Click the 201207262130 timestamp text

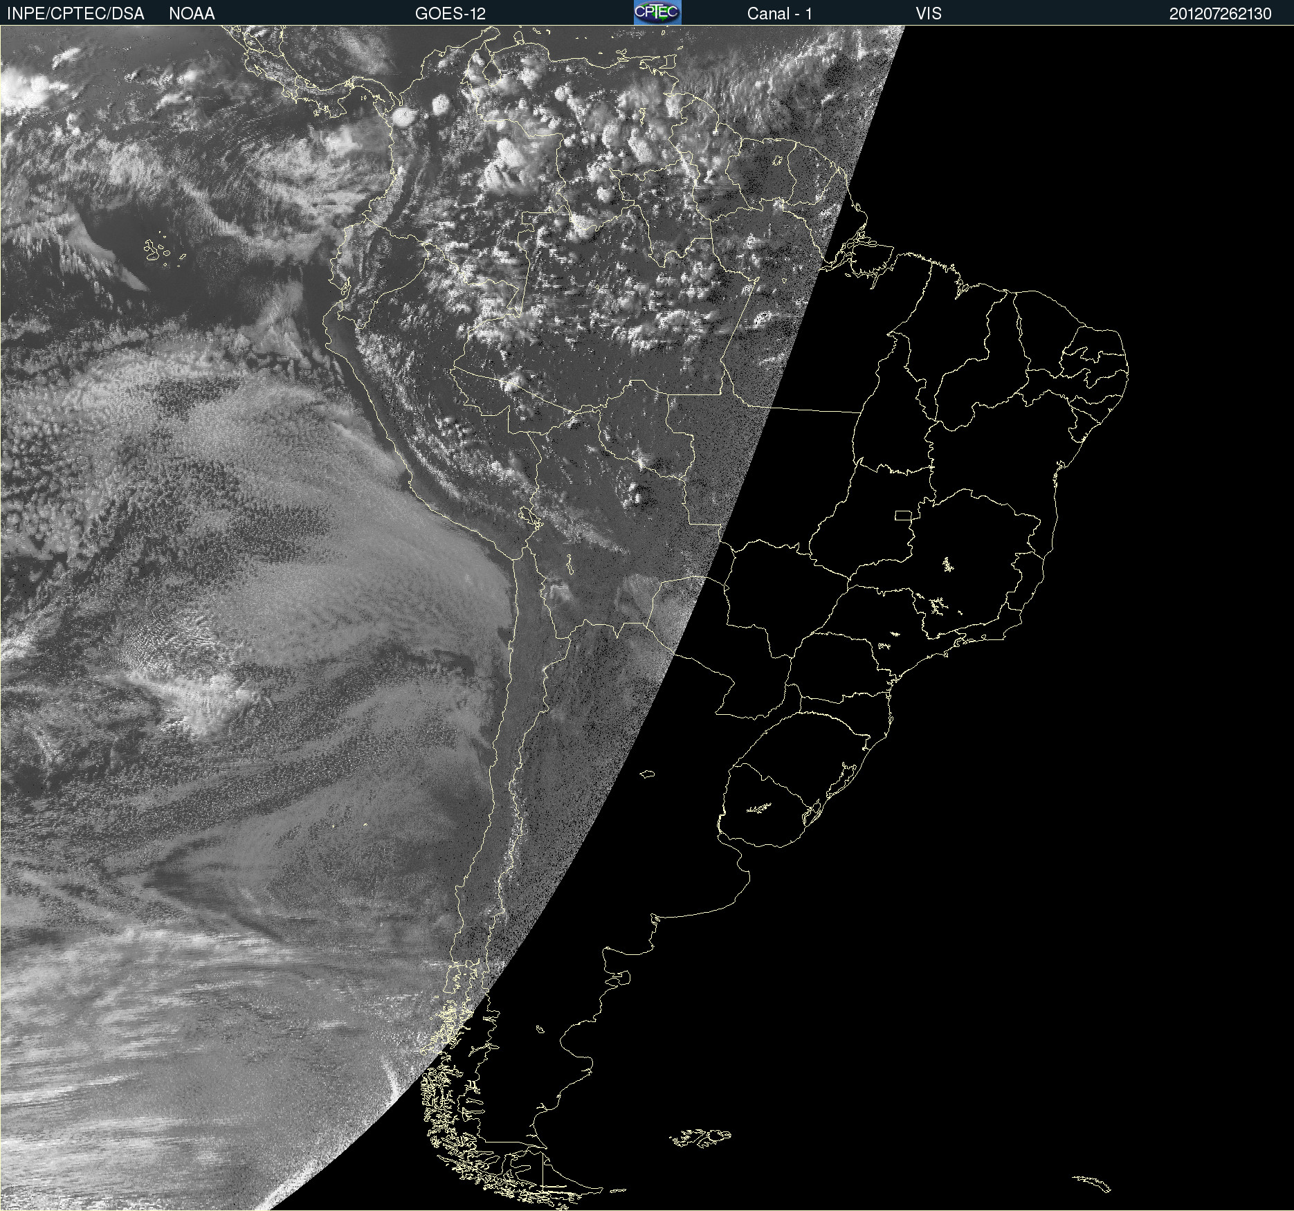(x=1221, y=14)
